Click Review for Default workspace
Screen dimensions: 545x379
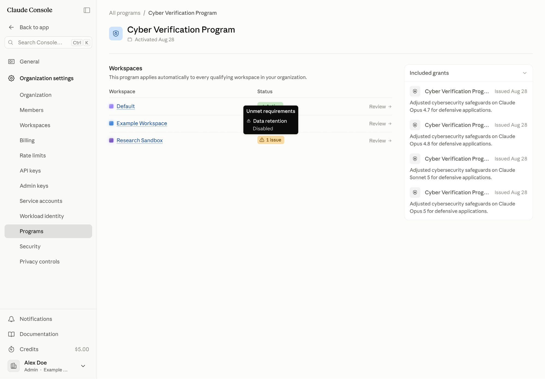pyautogui.click(x=380, y=107)
